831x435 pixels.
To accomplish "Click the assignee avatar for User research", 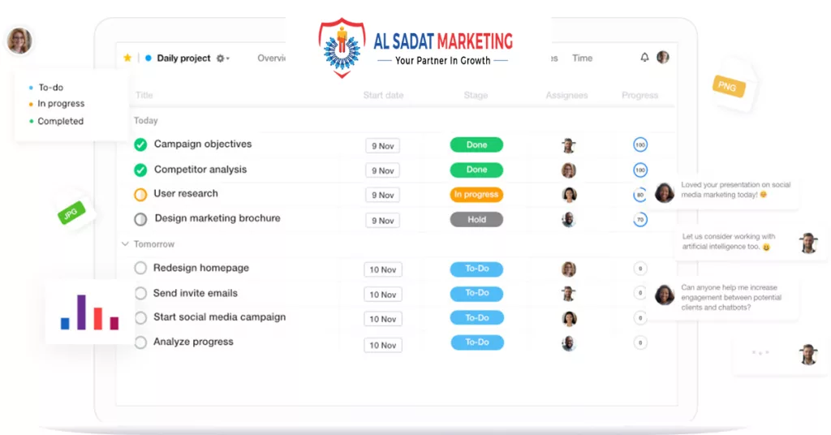I will click(569, 195).
